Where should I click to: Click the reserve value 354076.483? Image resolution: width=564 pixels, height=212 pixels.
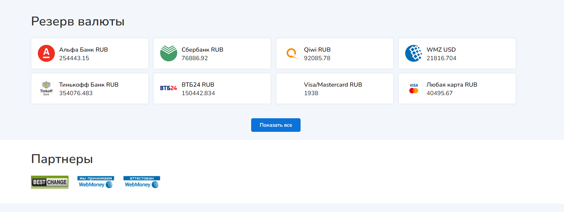point(76,93)
